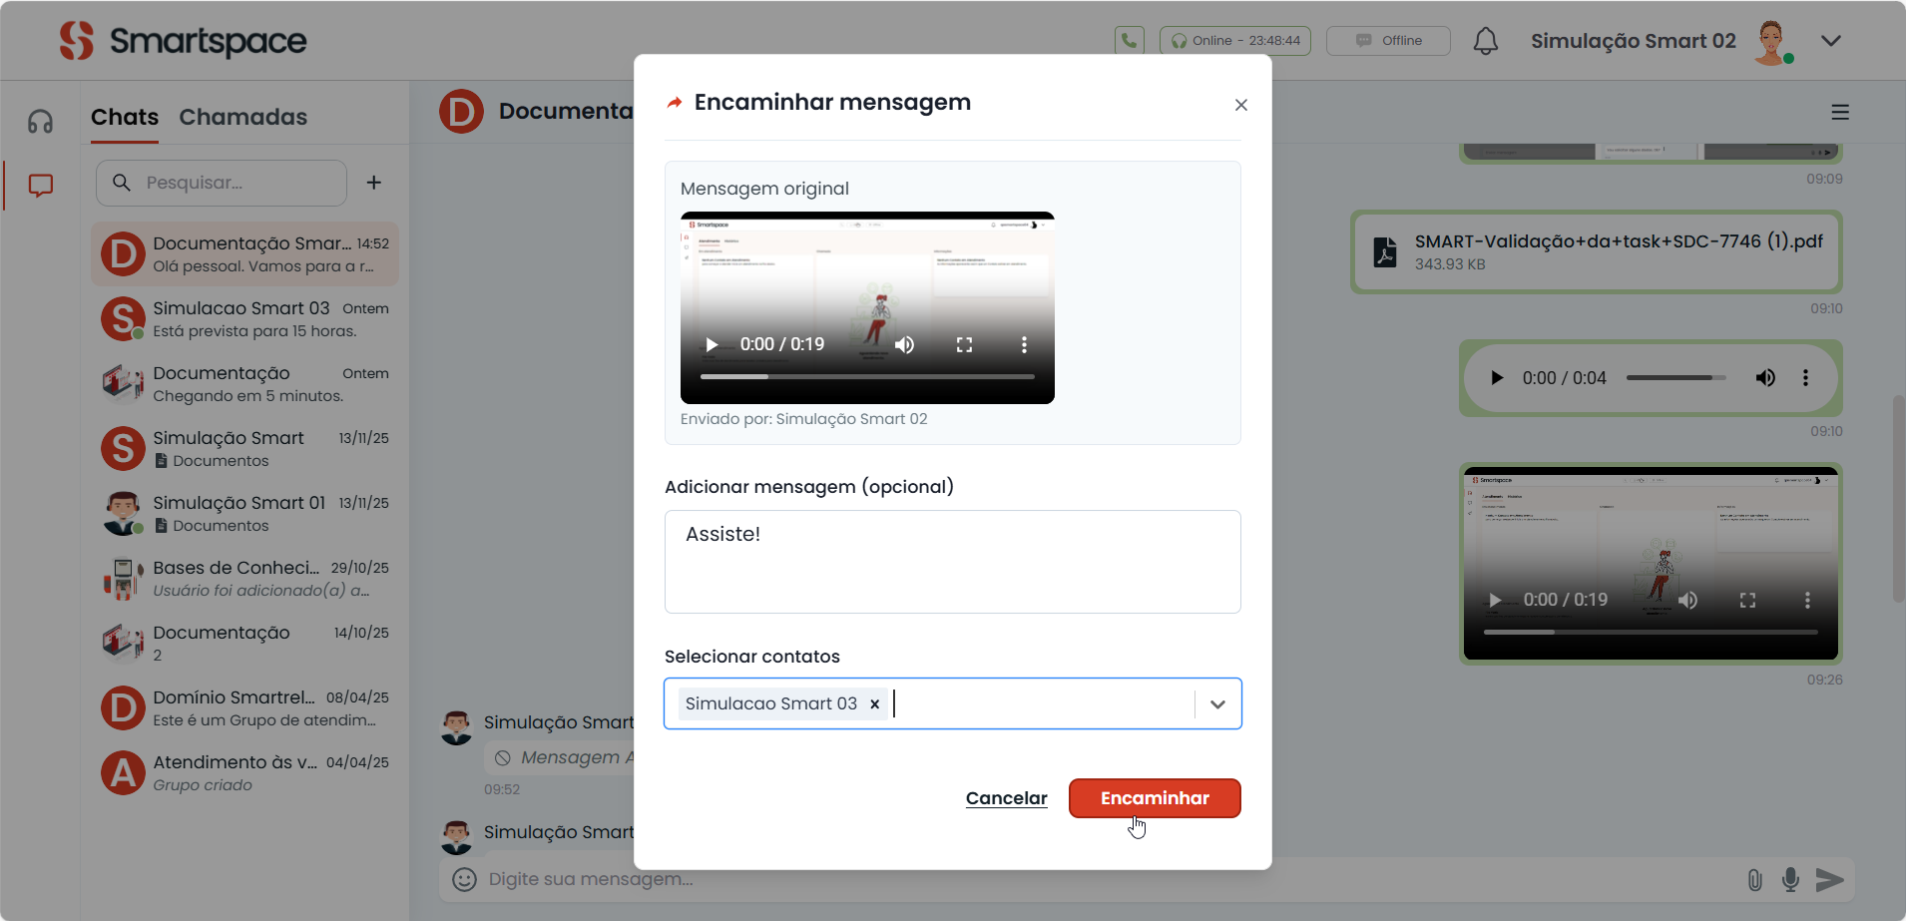
Task: Click the Cancelar link
Action: point(1006,798)
